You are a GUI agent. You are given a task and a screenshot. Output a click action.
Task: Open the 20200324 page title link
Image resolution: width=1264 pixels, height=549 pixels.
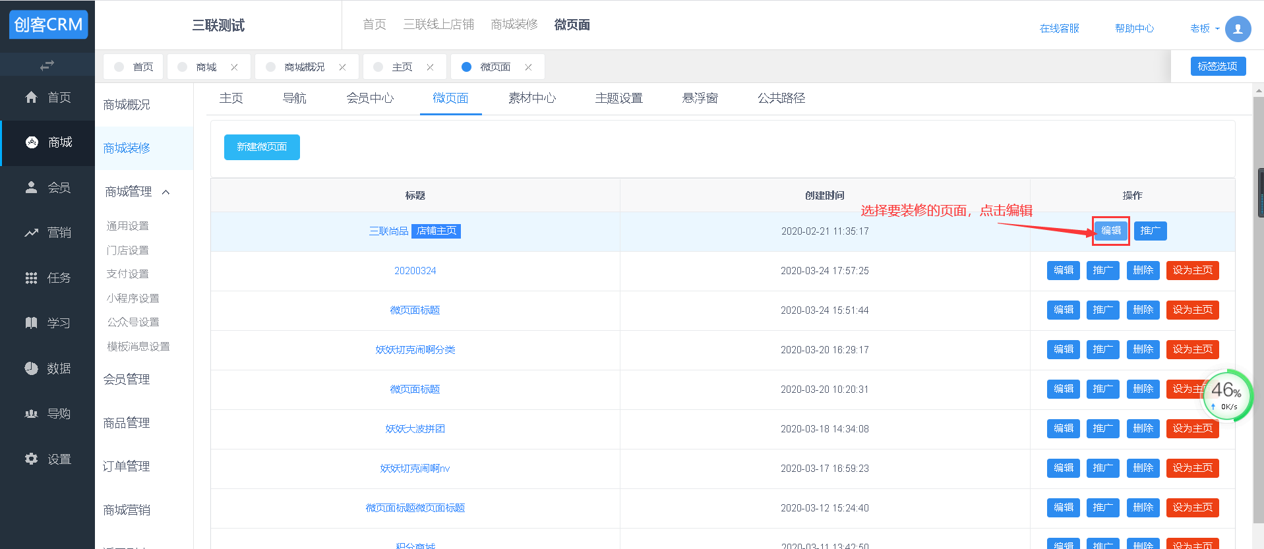415,271
